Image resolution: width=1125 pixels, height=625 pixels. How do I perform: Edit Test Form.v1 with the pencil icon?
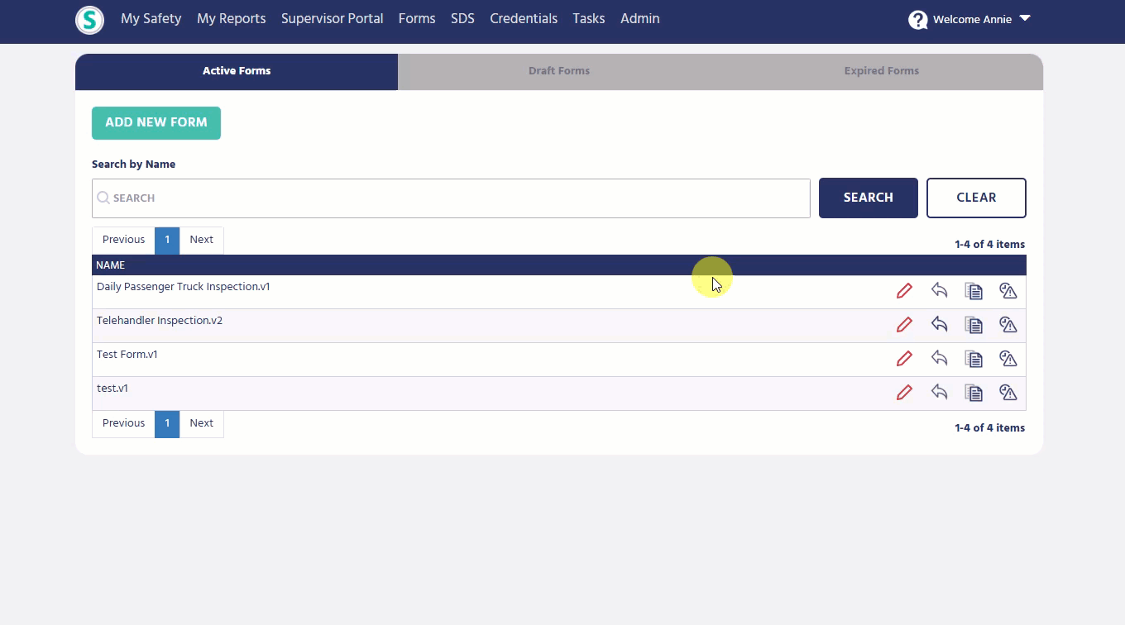point(904,359)
